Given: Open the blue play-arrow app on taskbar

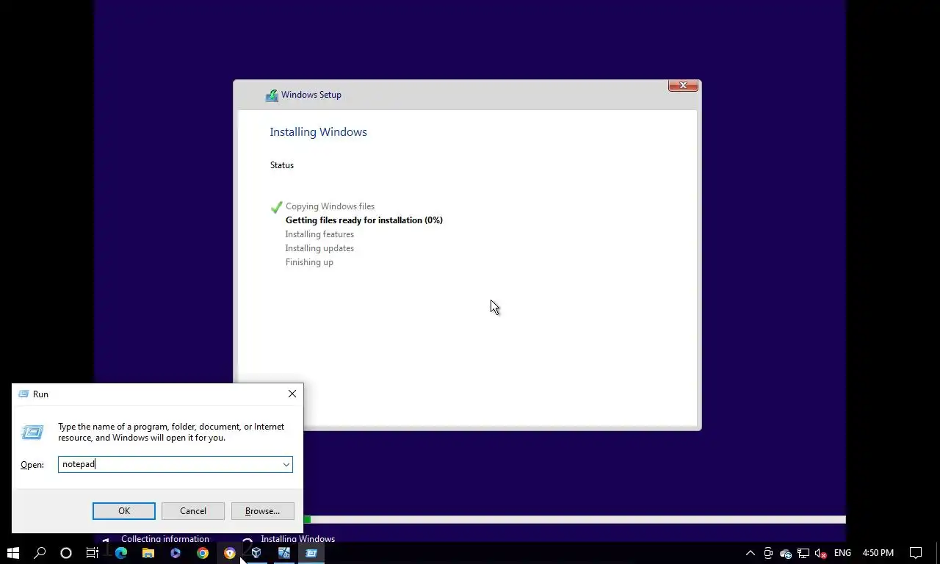Looking at the screenshot, I should tap(176, 553).
